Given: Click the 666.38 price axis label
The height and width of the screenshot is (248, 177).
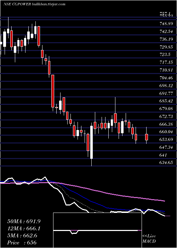Looking at the screenshot, I should click(167, 124).
